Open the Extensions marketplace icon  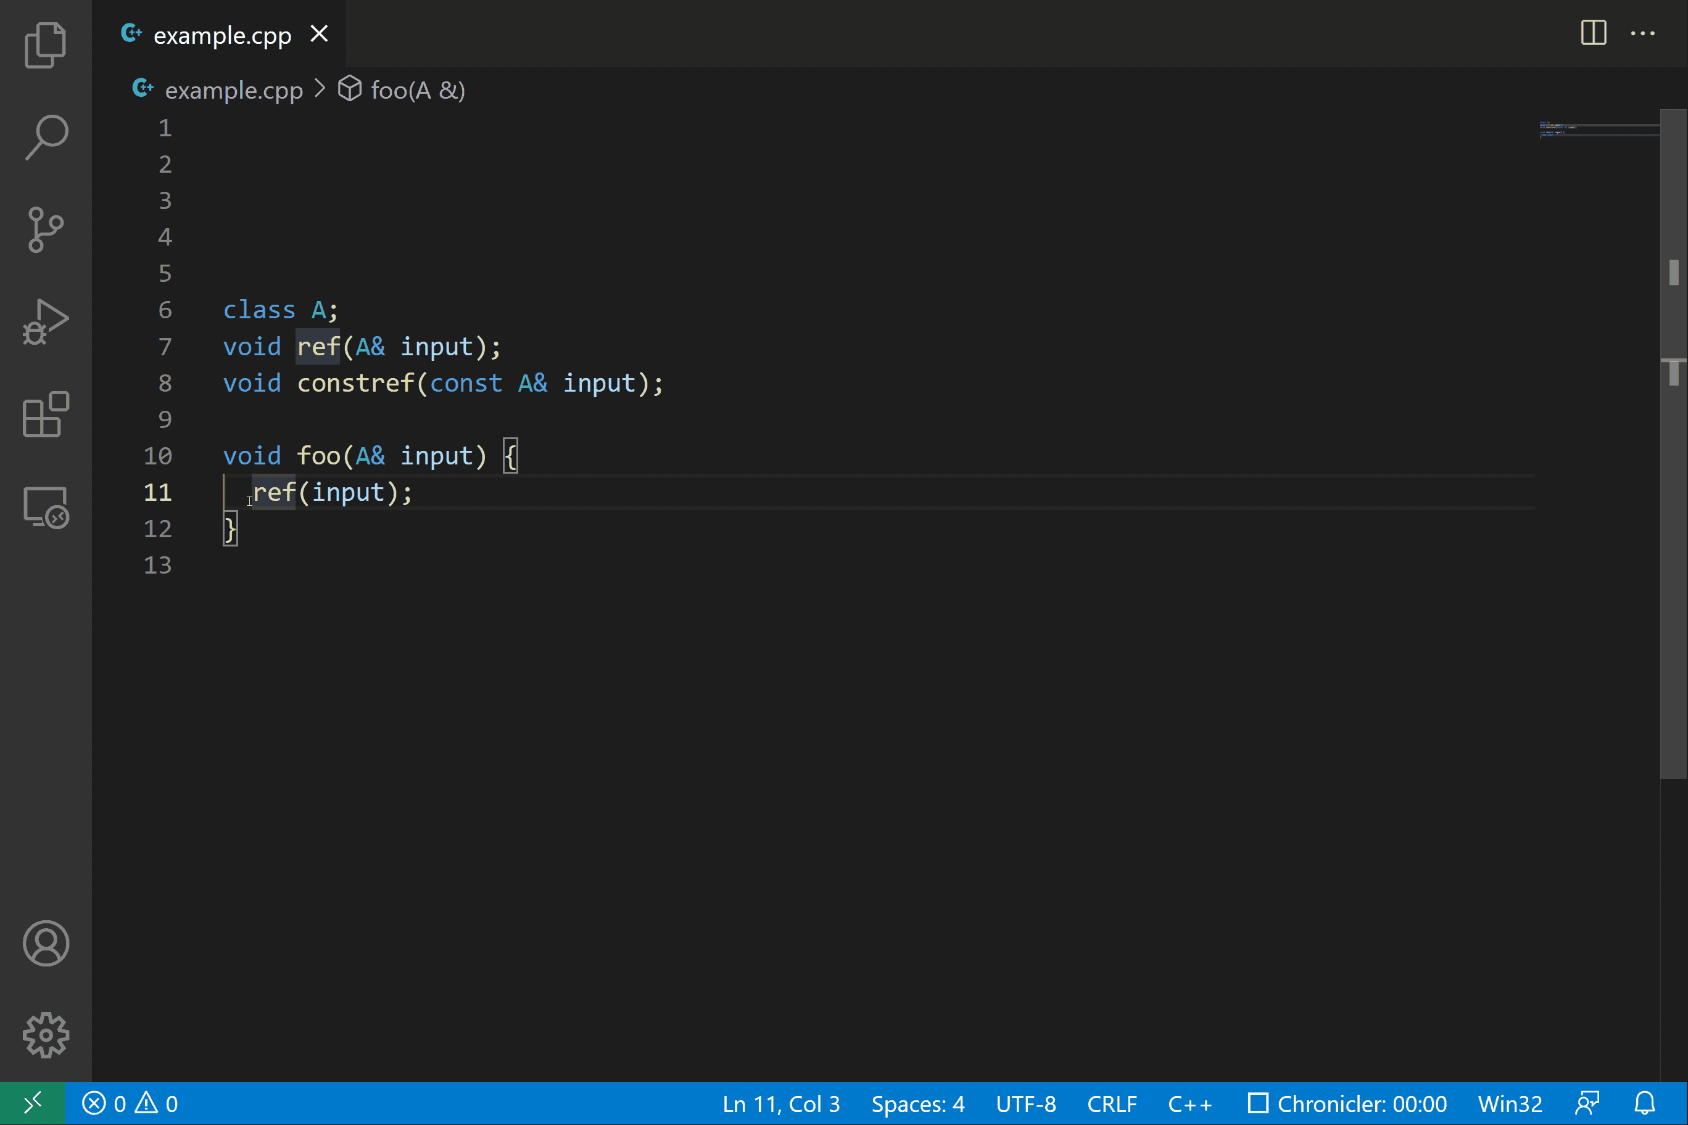click(x=45, y=414)
